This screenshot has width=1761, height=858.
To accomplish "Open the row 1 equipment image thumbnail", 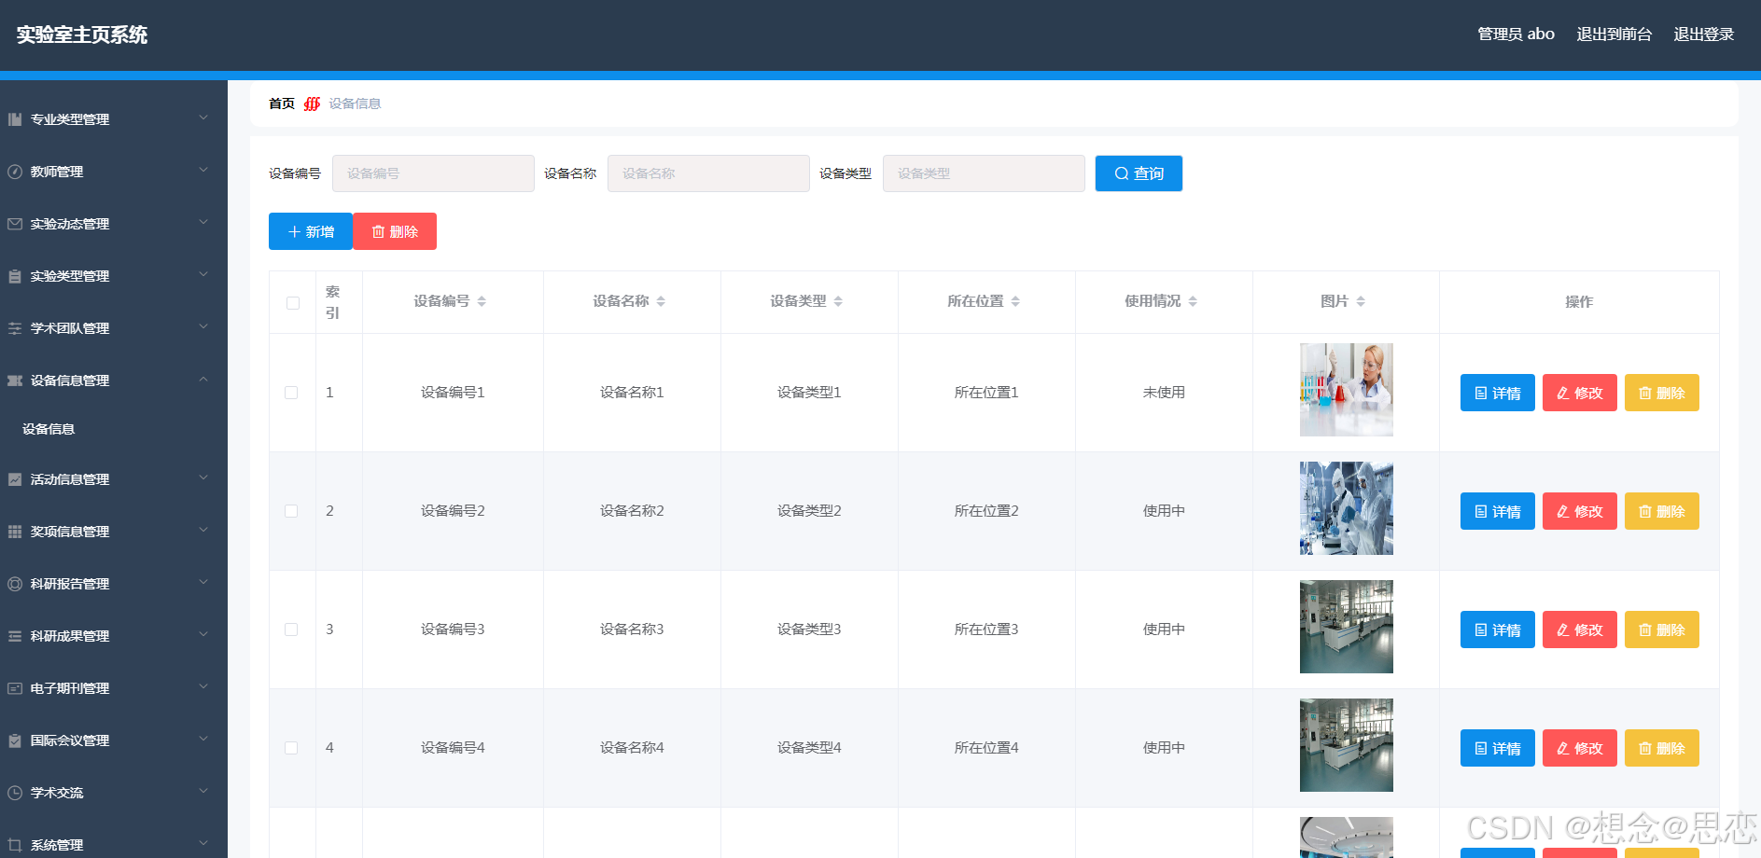I will click(1347, 390).
